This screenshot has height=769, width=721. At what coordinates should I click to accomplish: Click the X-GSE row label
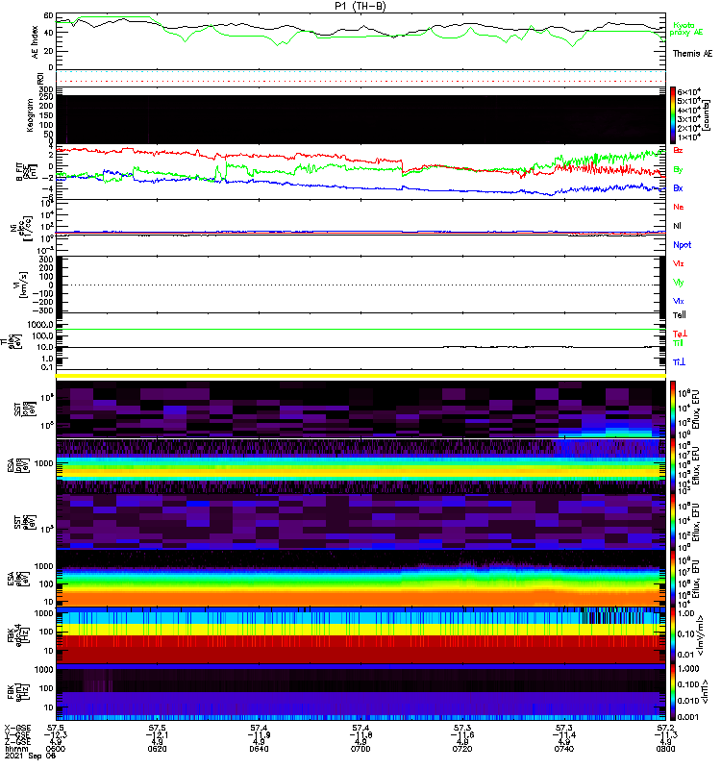coord(17,728)
